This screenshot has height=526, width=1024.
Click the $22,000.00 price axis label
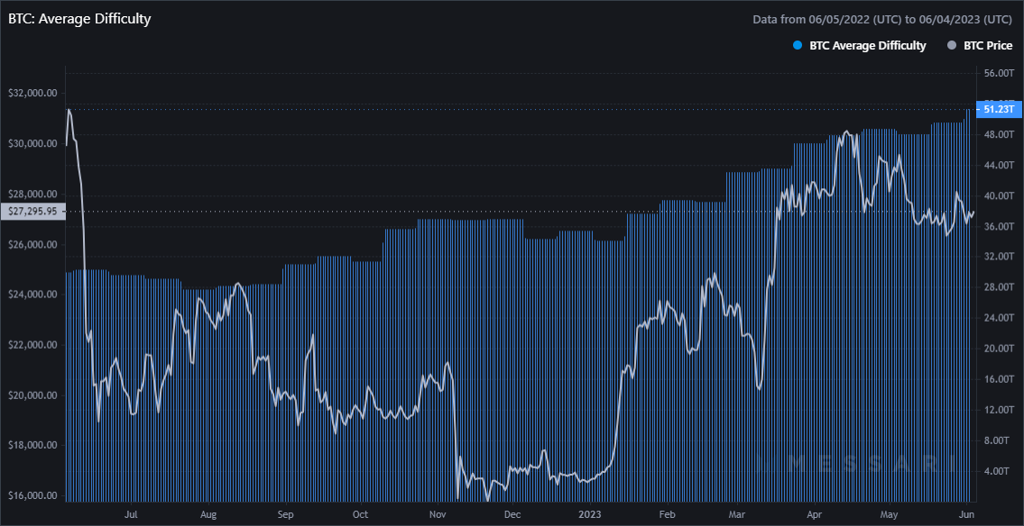(32, 345)
